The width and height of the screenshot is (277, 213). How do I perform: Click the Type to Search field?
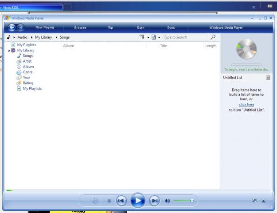(185, 37)
